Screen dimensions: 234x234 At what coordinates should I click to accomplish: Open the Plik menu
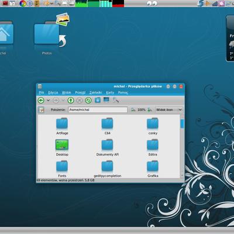tap(42, 92)
